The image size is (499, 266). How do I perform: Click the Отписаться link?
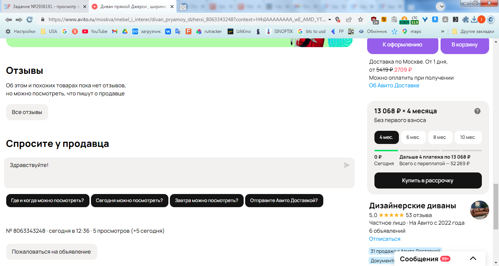(385, 239)
